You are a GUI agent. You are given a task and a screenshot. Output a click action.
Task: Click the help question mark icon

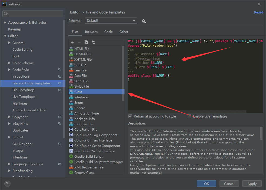pyautogui.click(x=7, y=184)
